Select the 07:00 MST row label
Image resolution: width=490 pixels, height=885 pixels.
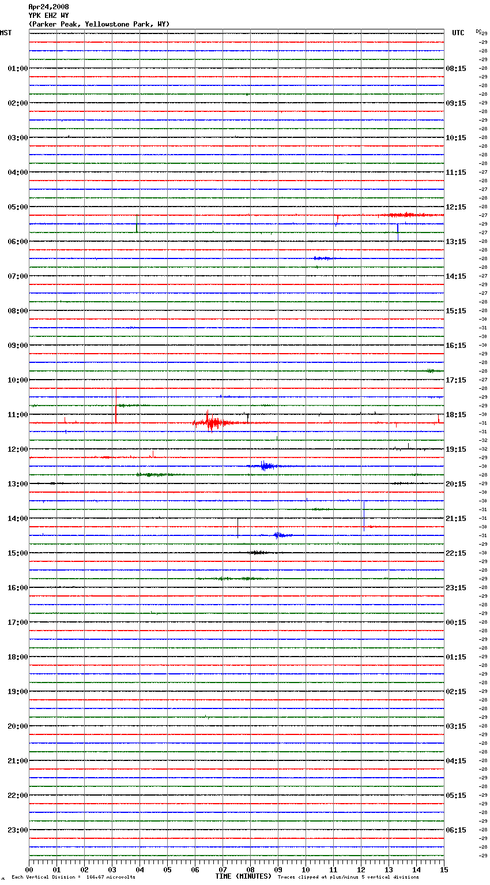[18, 276]
